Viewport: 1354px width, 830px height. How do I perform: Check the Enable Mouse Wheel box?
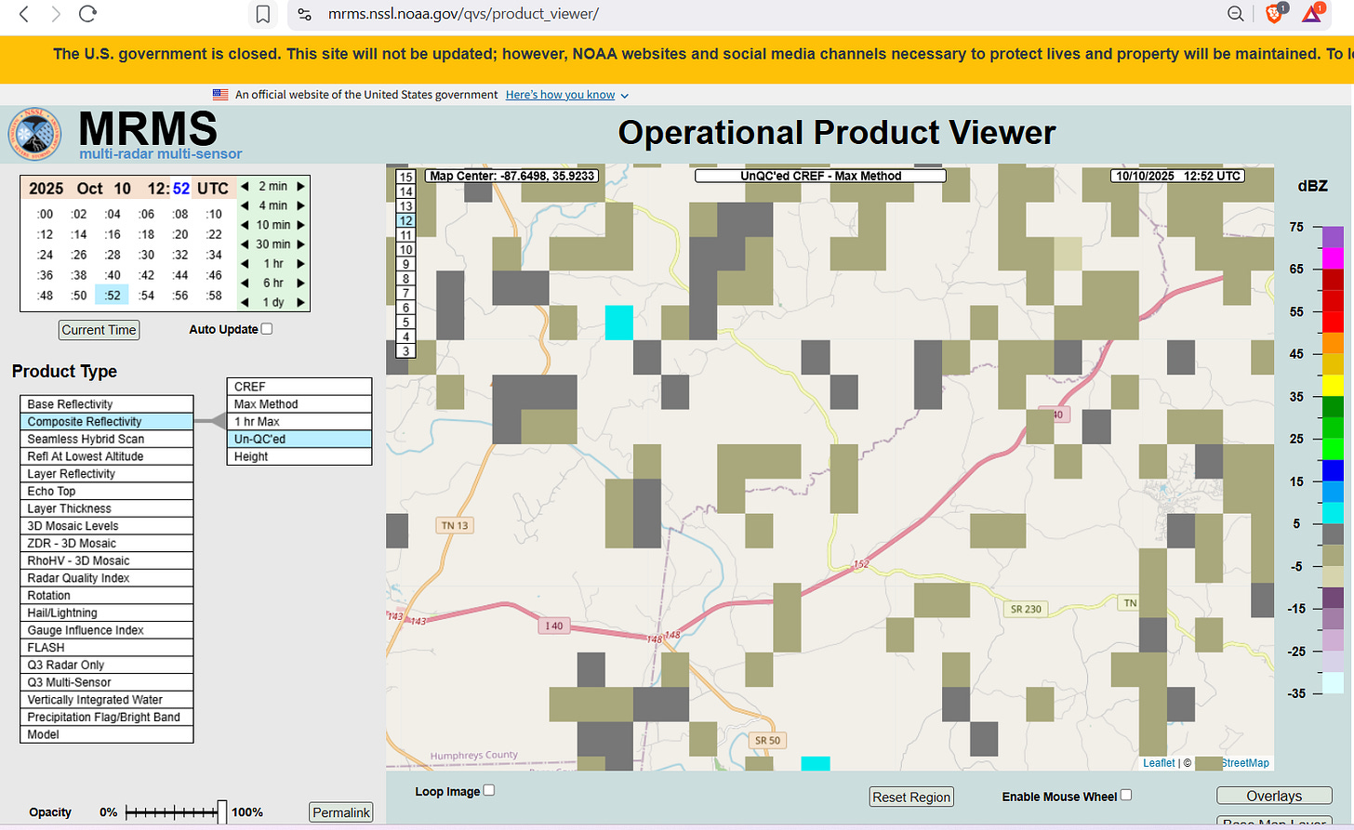1126,796
